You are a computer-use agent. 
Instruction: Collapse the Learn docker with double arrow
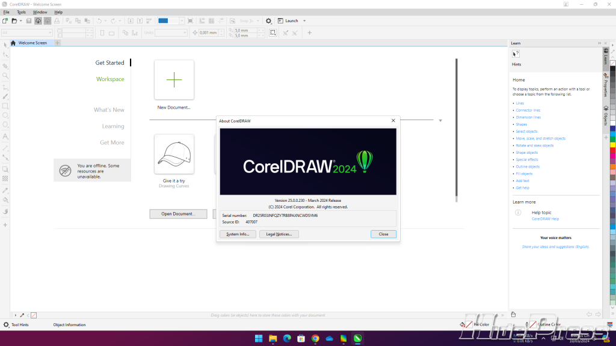point(599,43)
